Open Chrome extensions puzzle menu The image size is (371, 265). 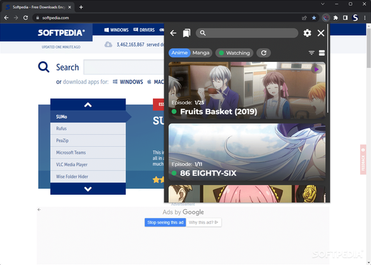coord(336,18)
